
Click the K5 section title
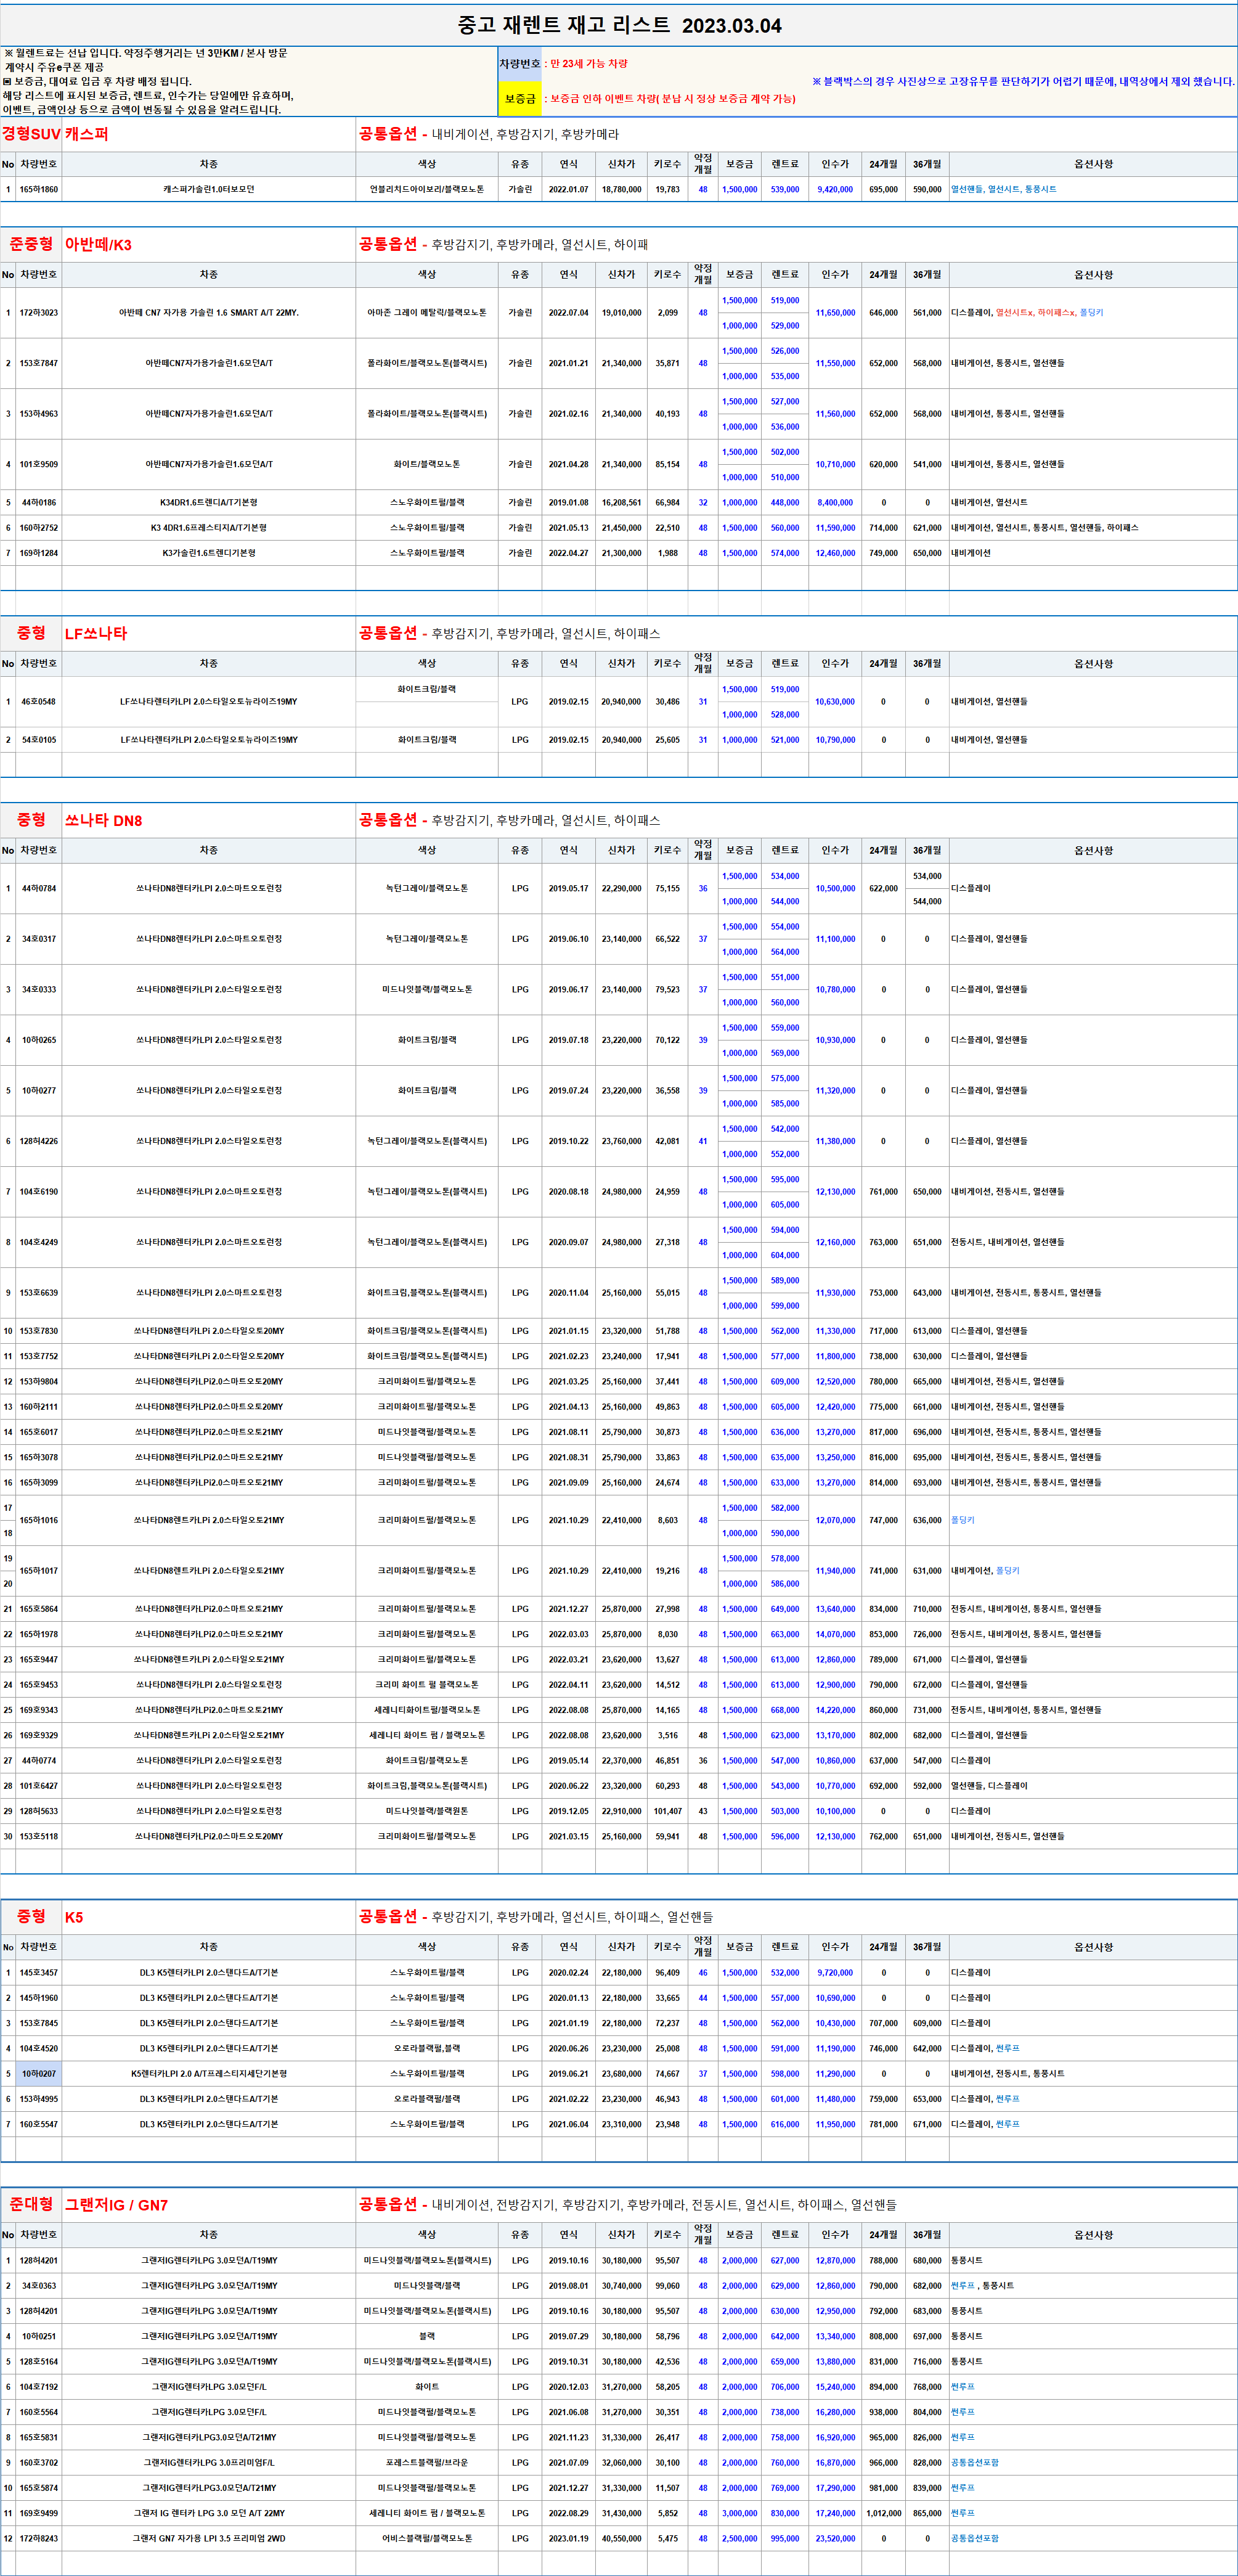74,1917
